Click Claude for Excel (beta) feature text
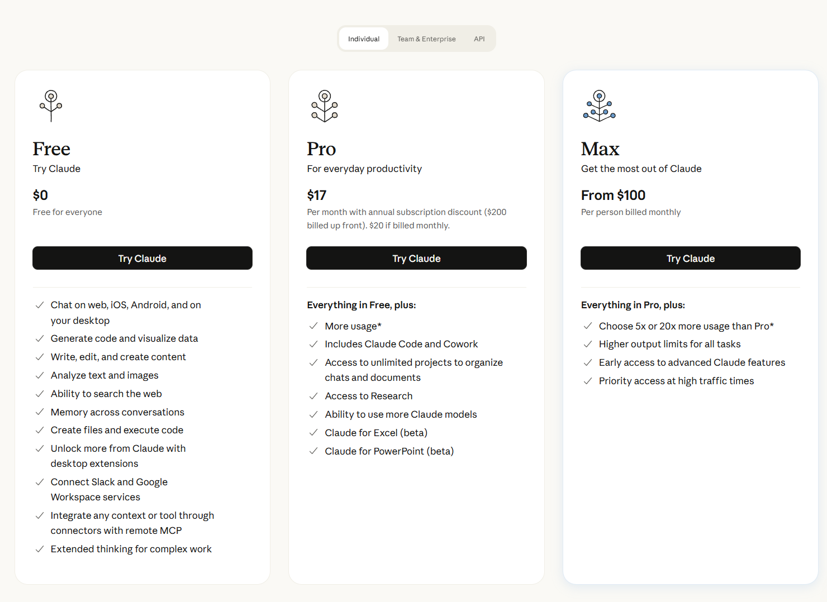 pos(376,433)
